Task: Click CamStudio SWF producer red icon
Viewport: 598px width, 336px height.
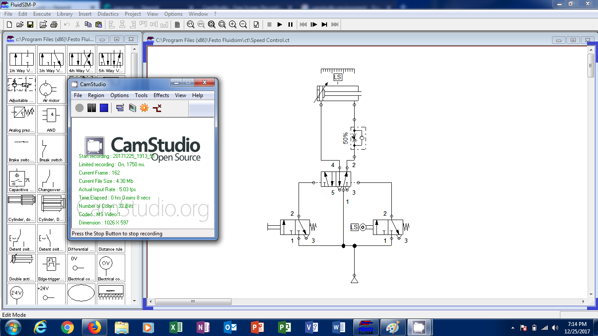Action: point(157,108)
